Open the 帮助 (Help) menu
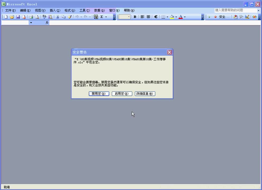 tap(129, 11)
